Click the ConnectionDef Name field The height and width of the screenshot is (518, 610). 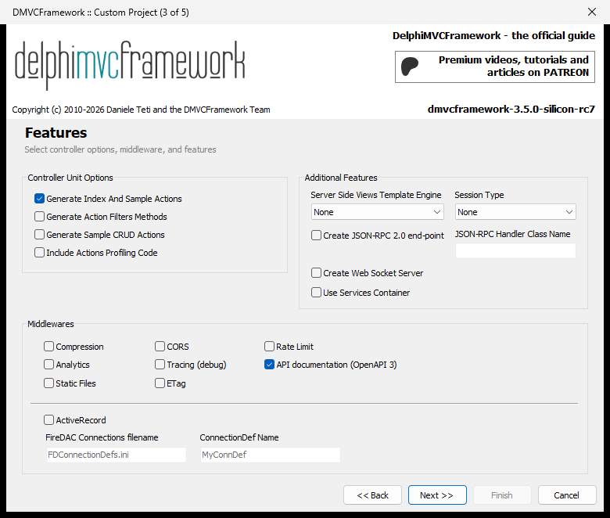tap(271, 455)
